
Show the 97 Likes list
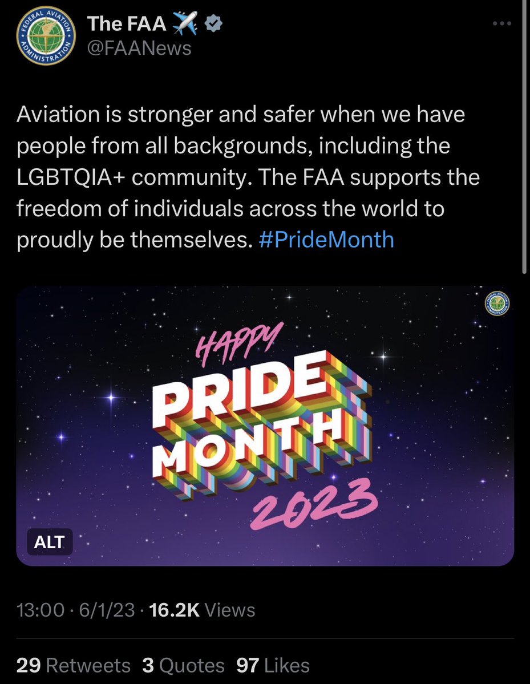(273, 665)
